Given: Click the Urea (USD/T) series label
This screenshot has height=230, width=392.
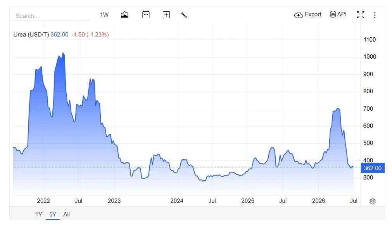Looking at the screenshot, I should pyautogui.click(x=31, y=35).
